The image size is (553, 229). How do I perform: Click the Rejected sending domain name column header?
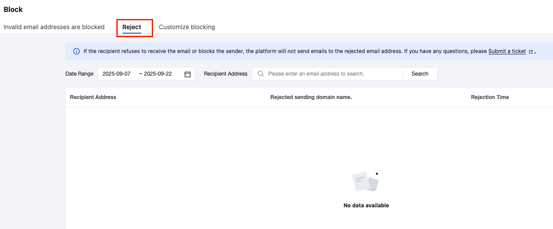pyautogui.click(x=311, y=97)
